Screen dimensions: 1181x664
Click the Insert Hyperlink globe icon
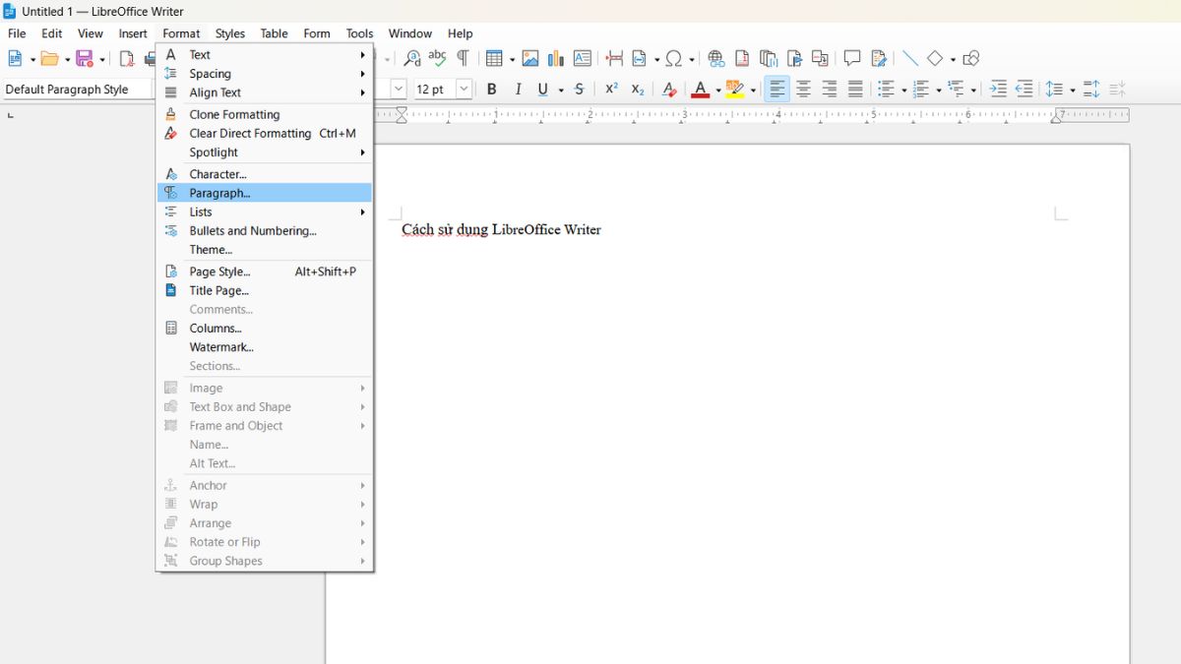[x=716, y=58]
